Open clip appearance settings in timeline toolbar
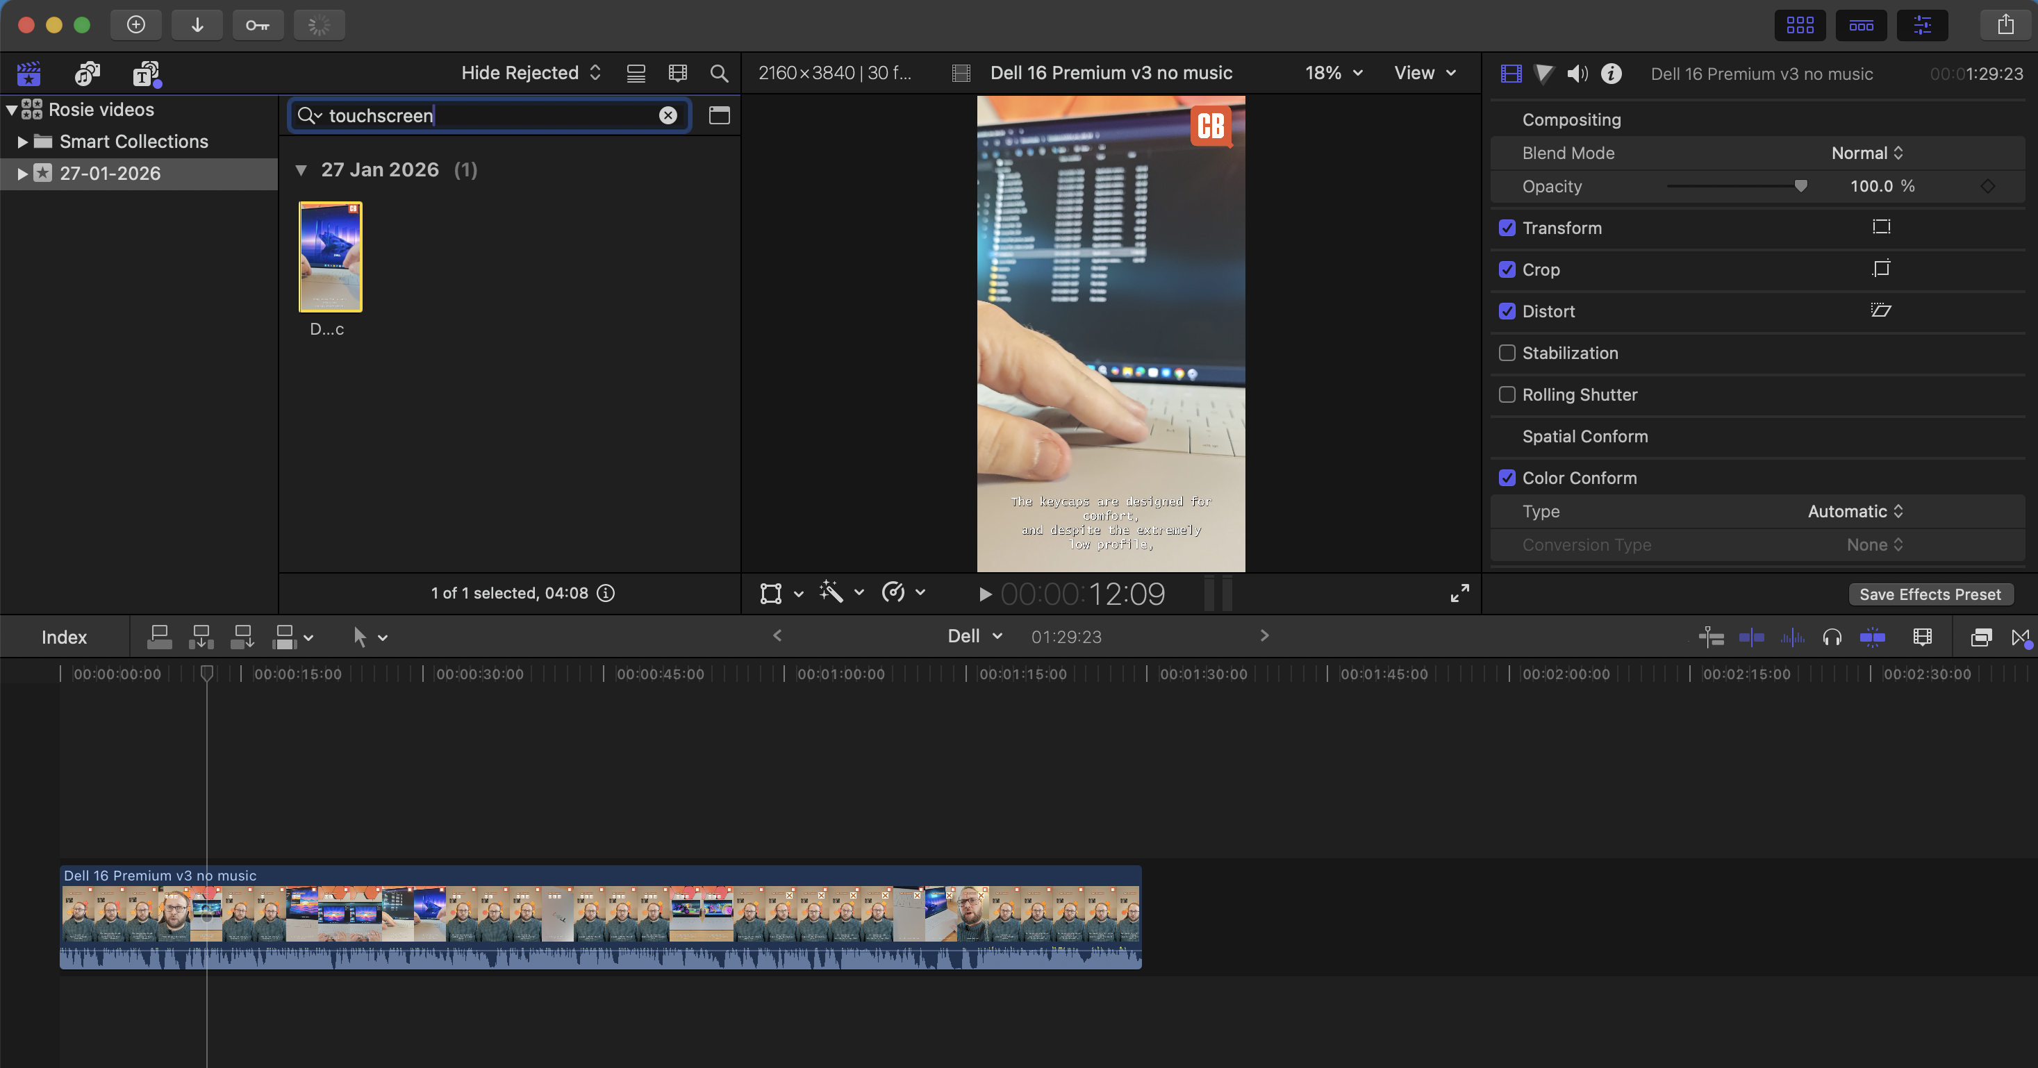Viewport: 2038px width, 1068px height. tap(1923, 637)
